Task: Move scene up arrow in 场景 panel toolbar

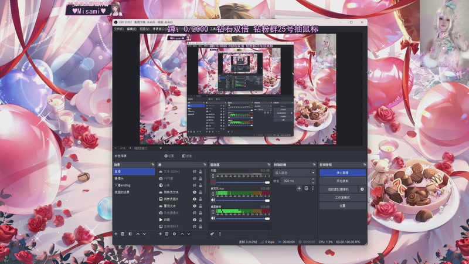Action: pyautogui.click(x=138, y=233)
